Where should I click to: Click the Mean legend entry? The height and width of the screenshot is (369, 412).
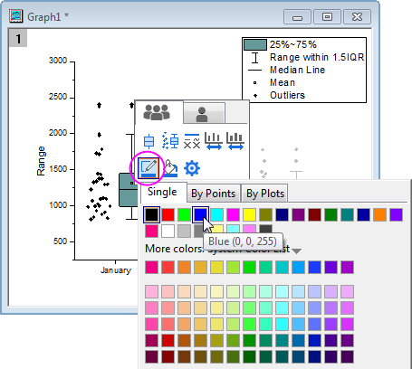pyautogui.click(x=283, y=82)
